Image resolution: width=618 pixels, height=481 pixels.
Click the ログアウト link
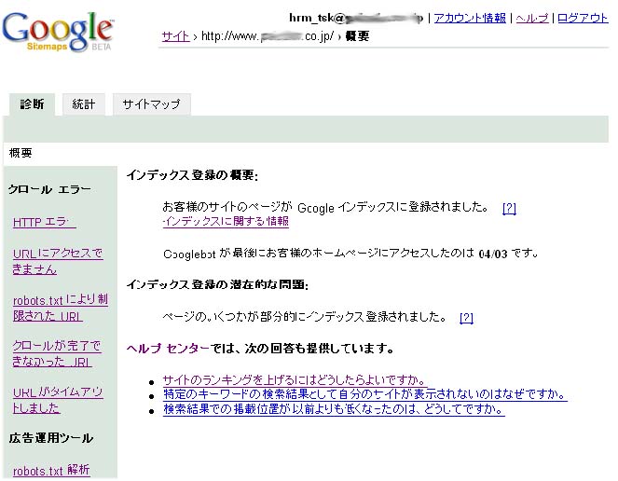click(x=583, y=18)
